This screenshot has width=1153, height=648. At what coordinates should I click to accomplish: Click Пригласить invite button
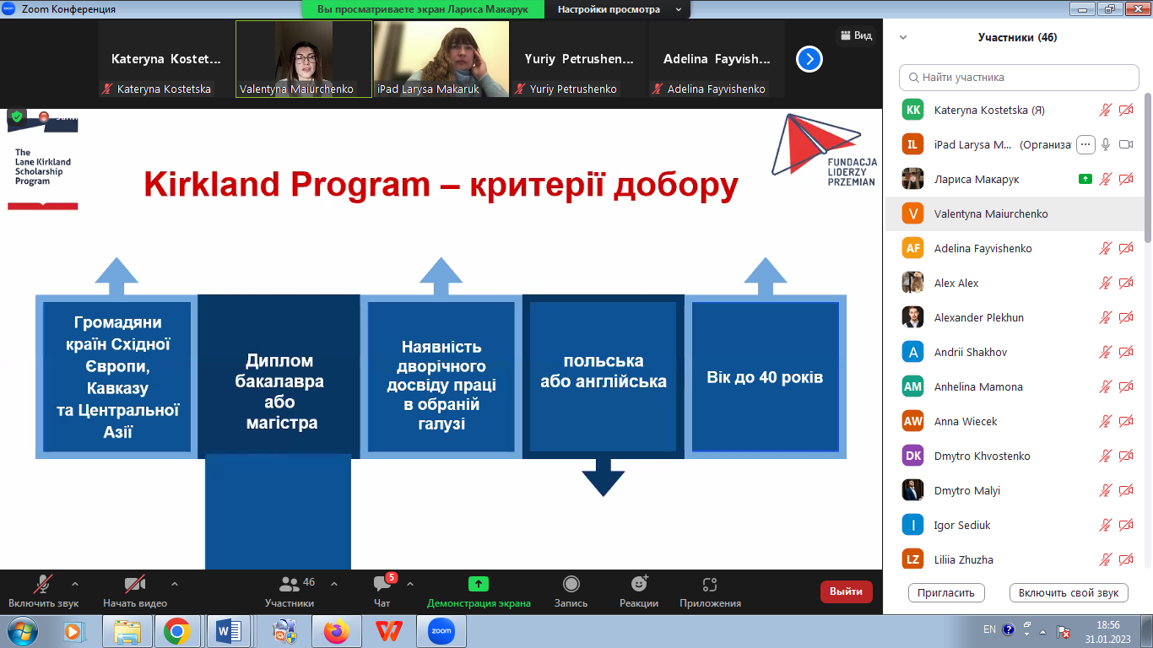coord(946,592)
